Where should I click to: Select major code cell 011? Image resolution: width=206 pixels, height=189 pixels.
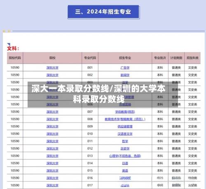click(90, 141)
